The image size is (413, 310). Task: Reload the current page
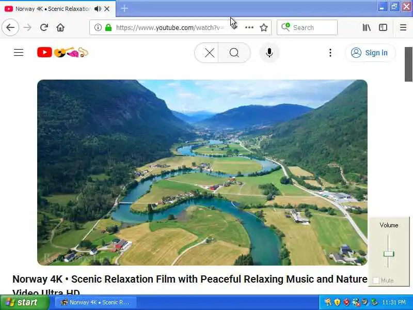[44, 27]
